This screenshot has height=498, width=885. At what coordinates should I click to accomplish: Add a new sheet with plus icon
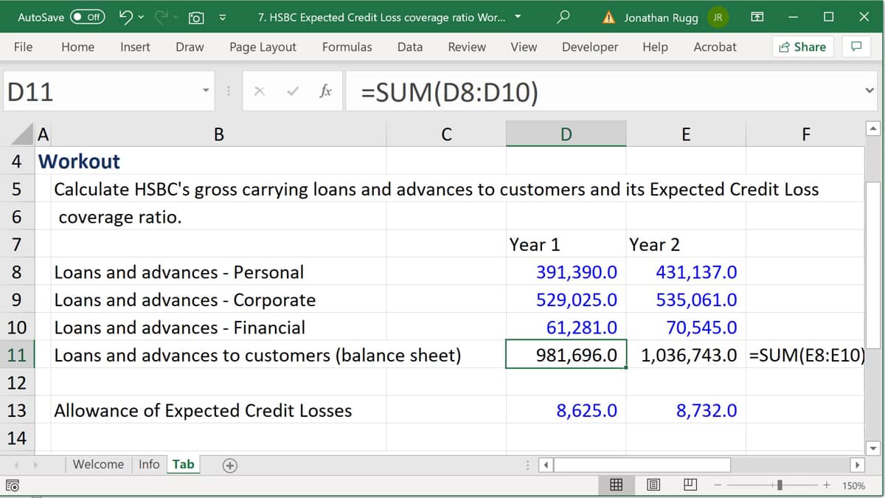[230, 465]
